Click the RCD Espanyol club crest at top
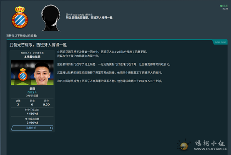This screenshot has width=231, height=155. coord(20,17)
